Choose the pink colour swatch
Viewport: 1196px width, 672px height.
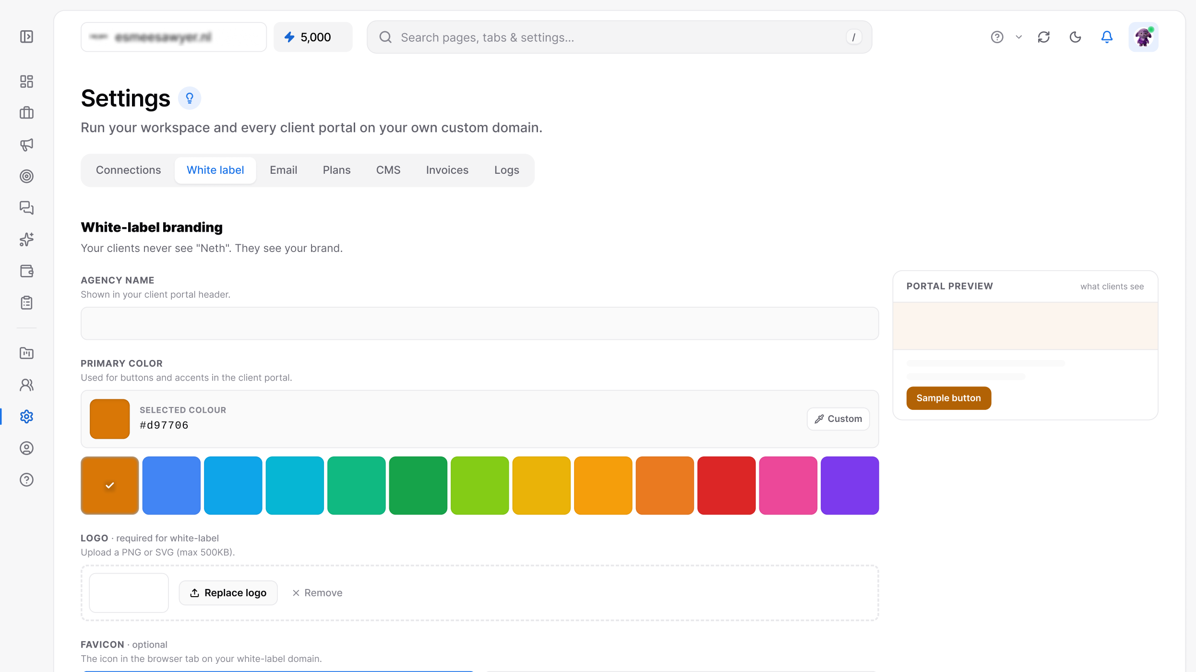788,485
